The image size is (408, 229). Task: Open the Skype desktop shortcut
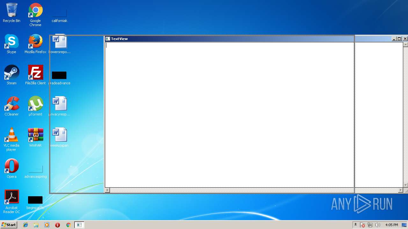[x=11, y=44]
